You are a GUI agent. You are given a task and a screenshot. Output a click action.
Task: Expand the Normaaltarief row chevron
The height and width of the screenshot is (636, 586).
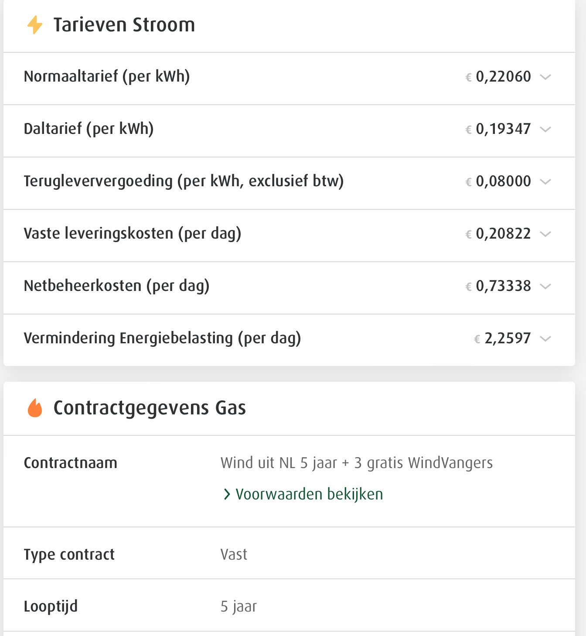click(545, 77)
